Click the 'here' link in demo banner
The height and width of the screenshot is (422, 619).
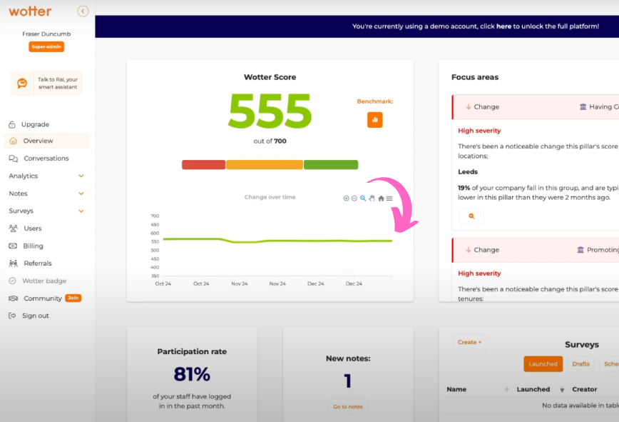click(x=503, y=26)
